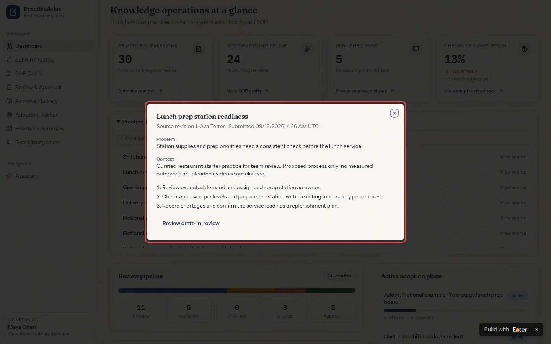Click Browse approved library link
This screenshot has height=344, width=551.
[x=365, y=91]
